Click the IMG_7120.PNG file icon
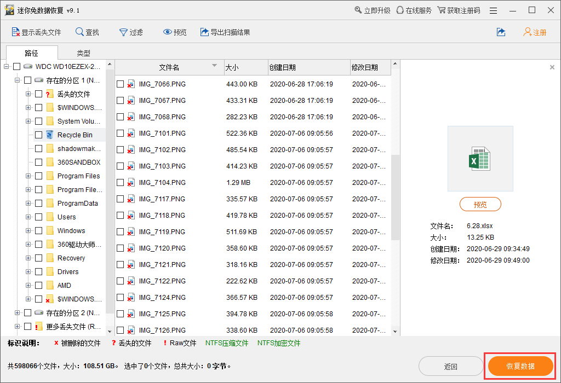Viewport: 561px width, 383px height. 131,248
